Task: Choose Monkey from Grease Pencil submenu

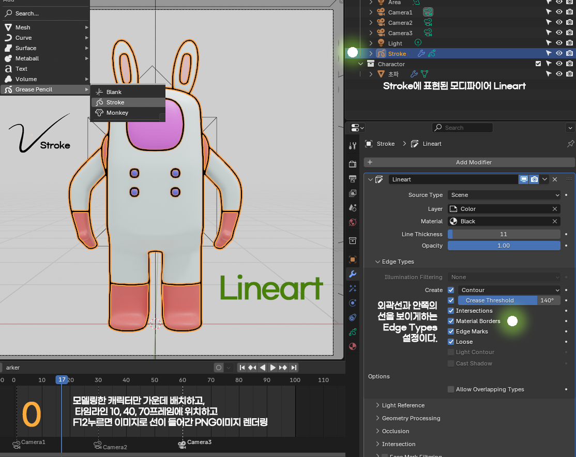Action: tap(117, 113)
